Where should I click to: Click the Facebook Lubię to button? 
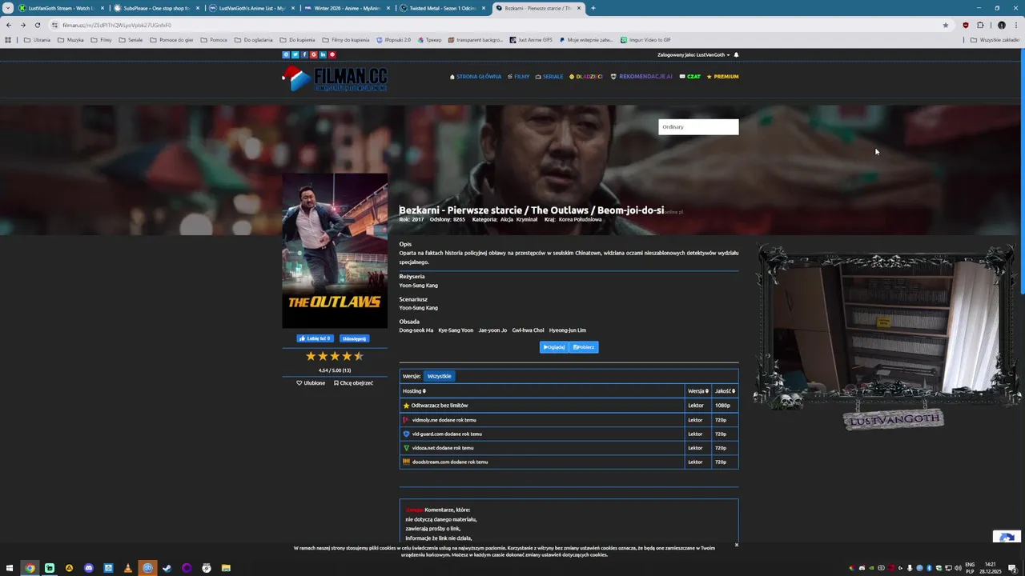pyautogui.click(x=315, y=338)
